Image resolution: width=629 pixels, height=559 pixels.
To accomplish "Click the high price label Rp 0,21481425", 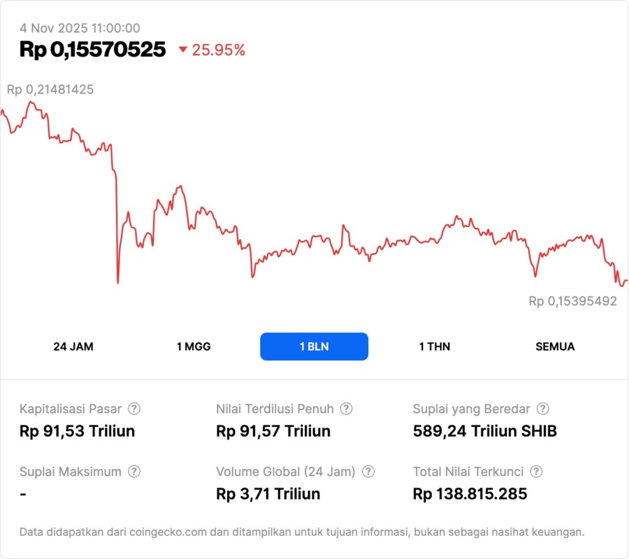I will point(50,89).
